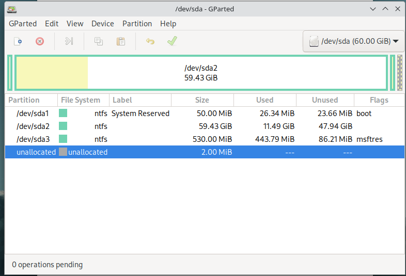Screen dimensions: 406x276
Task: Click the Undo last operation icon
Action: 150,41
